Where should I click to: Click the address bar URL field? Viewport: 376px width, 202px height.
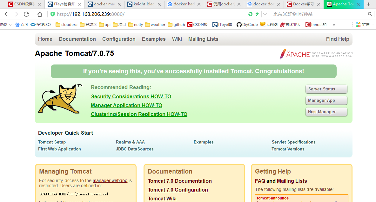pyautogui.click(x=149, y=14)
